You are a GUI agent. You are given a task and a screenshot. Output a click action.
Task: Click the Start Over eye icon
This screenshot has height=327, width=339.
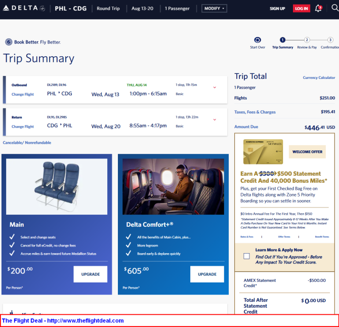[257, 40]
